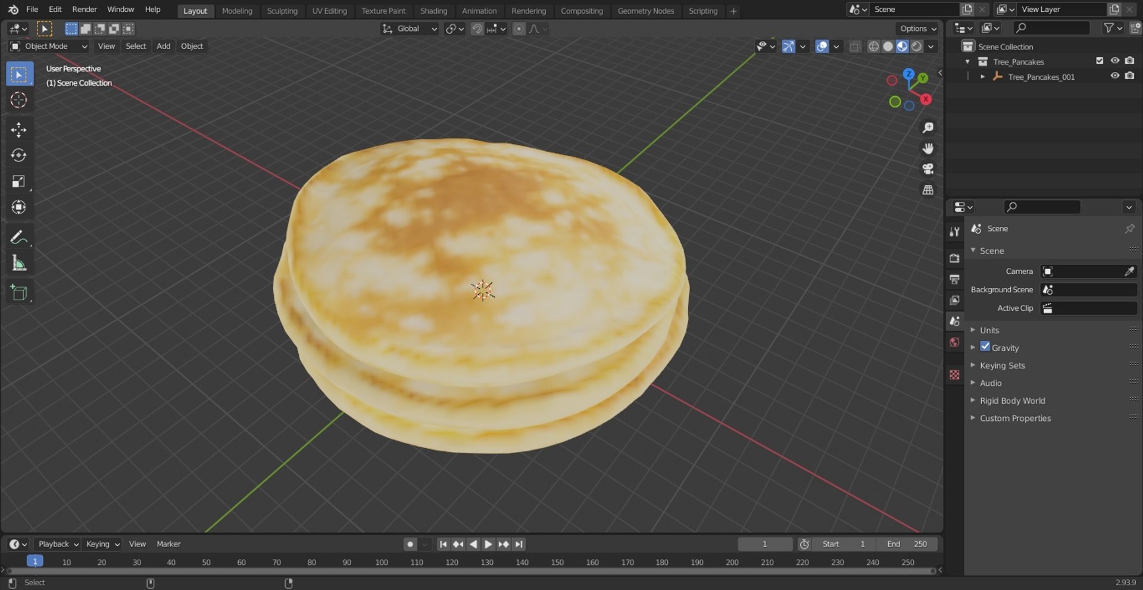This screenshot has height=590, width=1143.
Task: Expand the Rigid Body World panel
Action: pyautogui.click(x=1012, y=401)
